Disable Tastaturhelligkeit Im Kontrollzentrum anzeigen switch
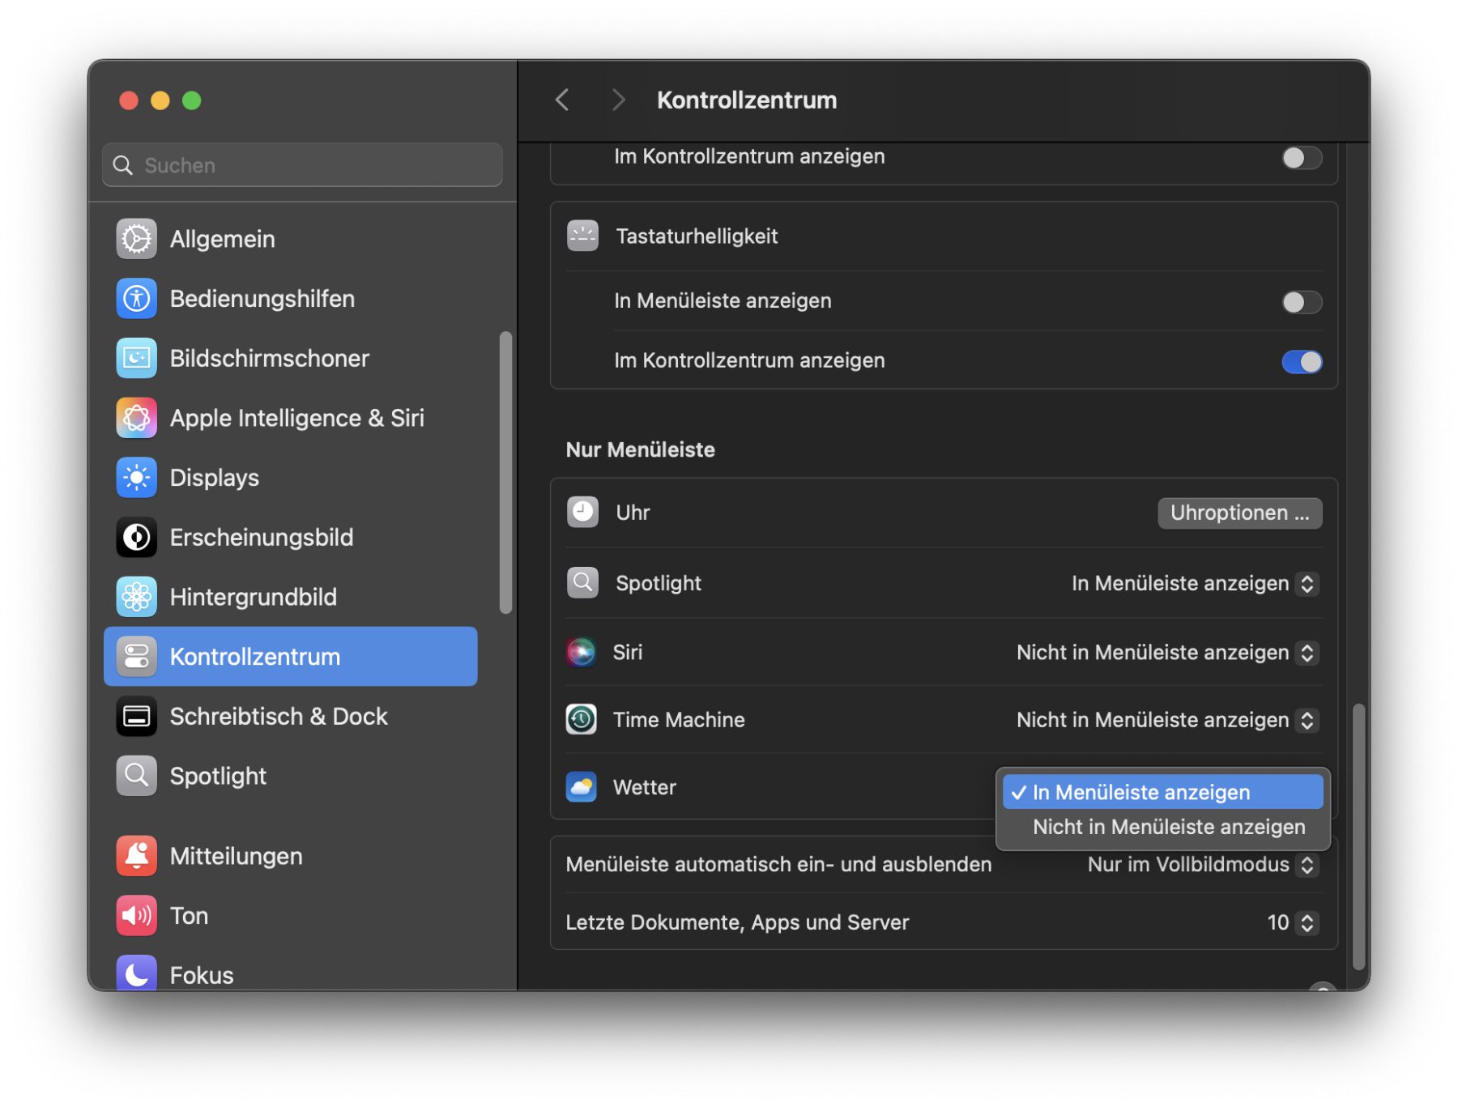Screen dimensions: 1458x1107 click(x=1301, y=361)
